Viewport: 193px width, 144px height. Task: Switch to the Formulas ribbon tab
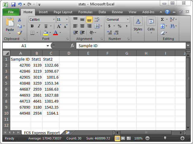(x=85, y=12)
